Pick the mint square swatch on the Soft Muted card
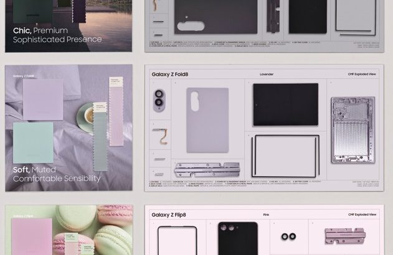The image size is (393, 255). click(33, 142)
